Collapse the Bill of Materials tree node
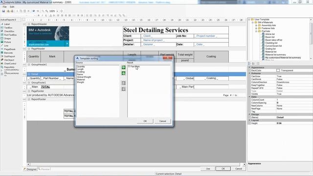Screen dimensions: 313x176 click(253, 22)
